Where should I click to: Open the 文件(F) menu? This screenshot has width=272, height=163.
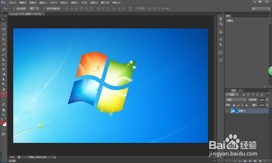tap(12, 3)
